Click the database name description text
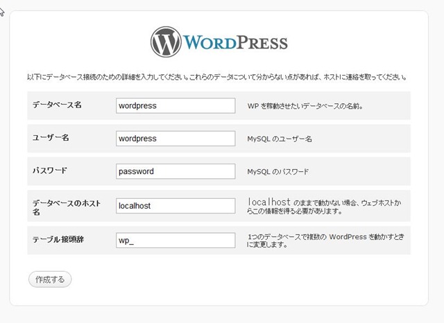 tap(305, 107)
